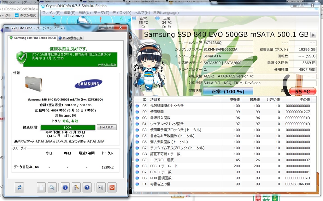
Task: Click status orb for ウェアレベリング回数 row
Action: (x=137, y=124)
